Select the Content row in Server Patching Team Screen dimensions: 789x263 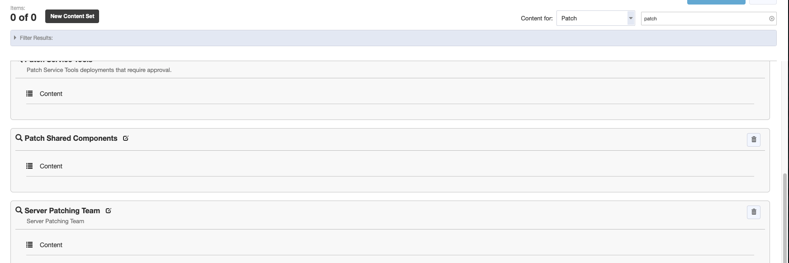[51, 244]
